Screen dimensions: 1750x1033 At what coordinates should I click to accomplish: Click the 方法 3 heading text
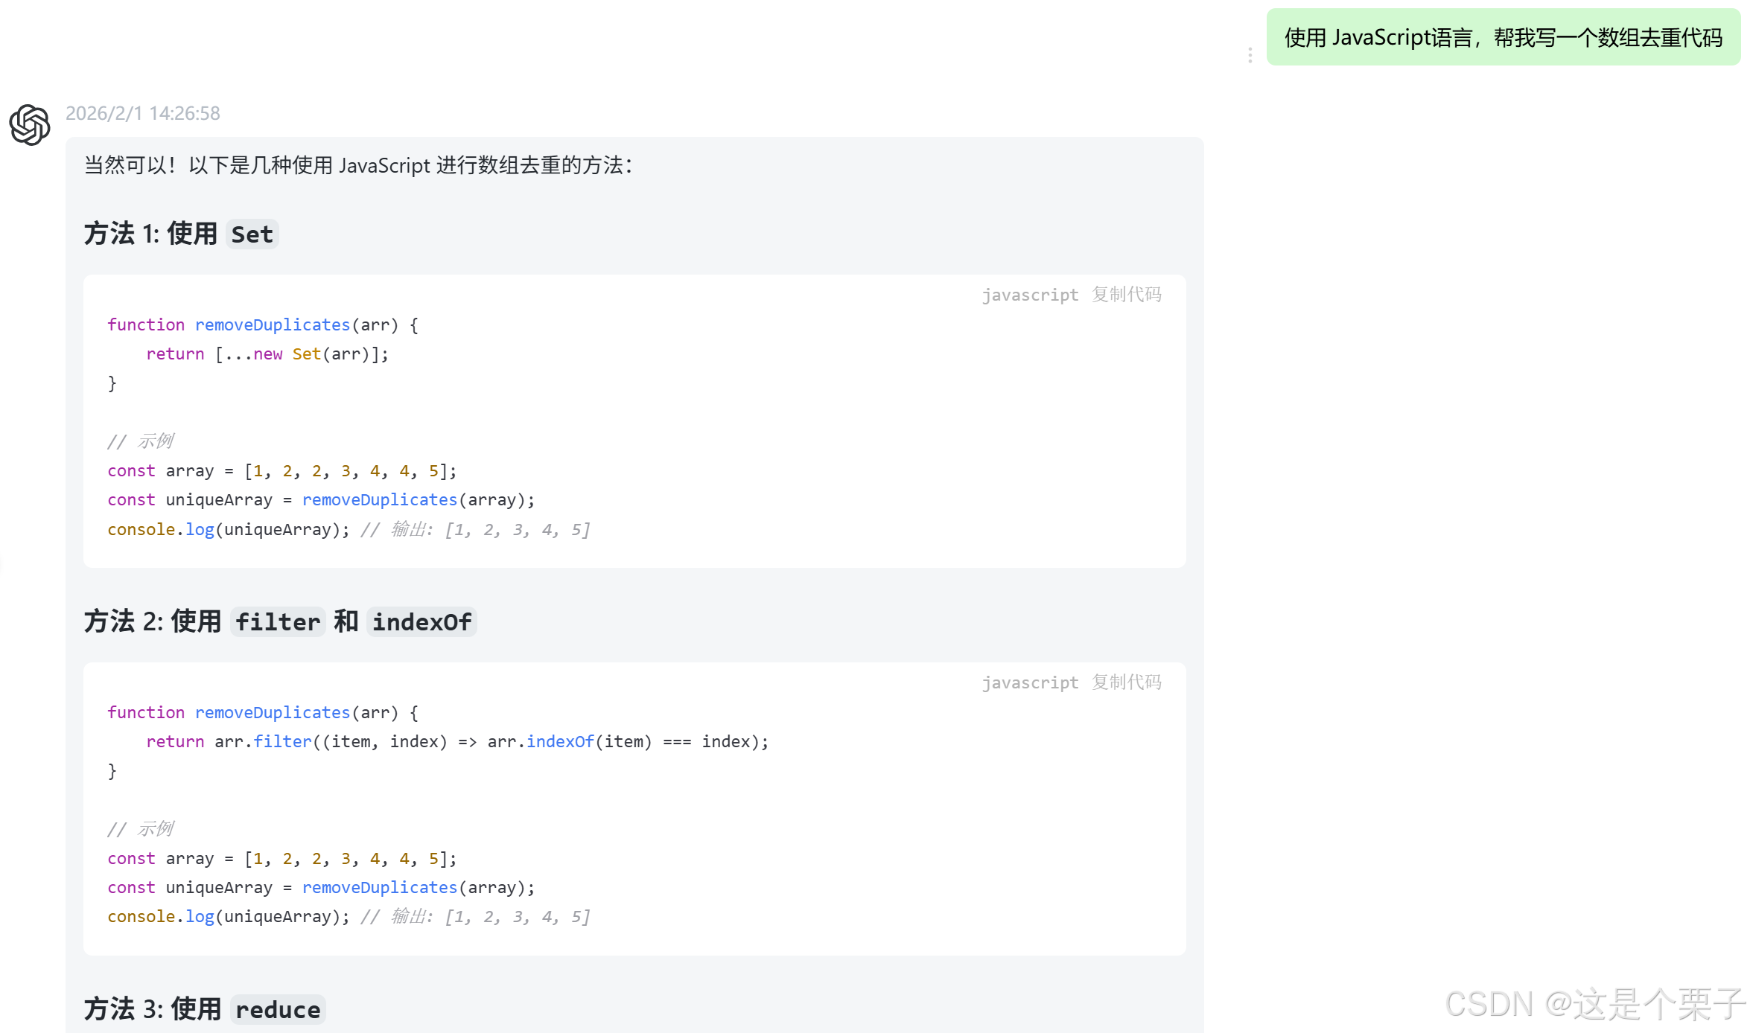point(123,1009)
